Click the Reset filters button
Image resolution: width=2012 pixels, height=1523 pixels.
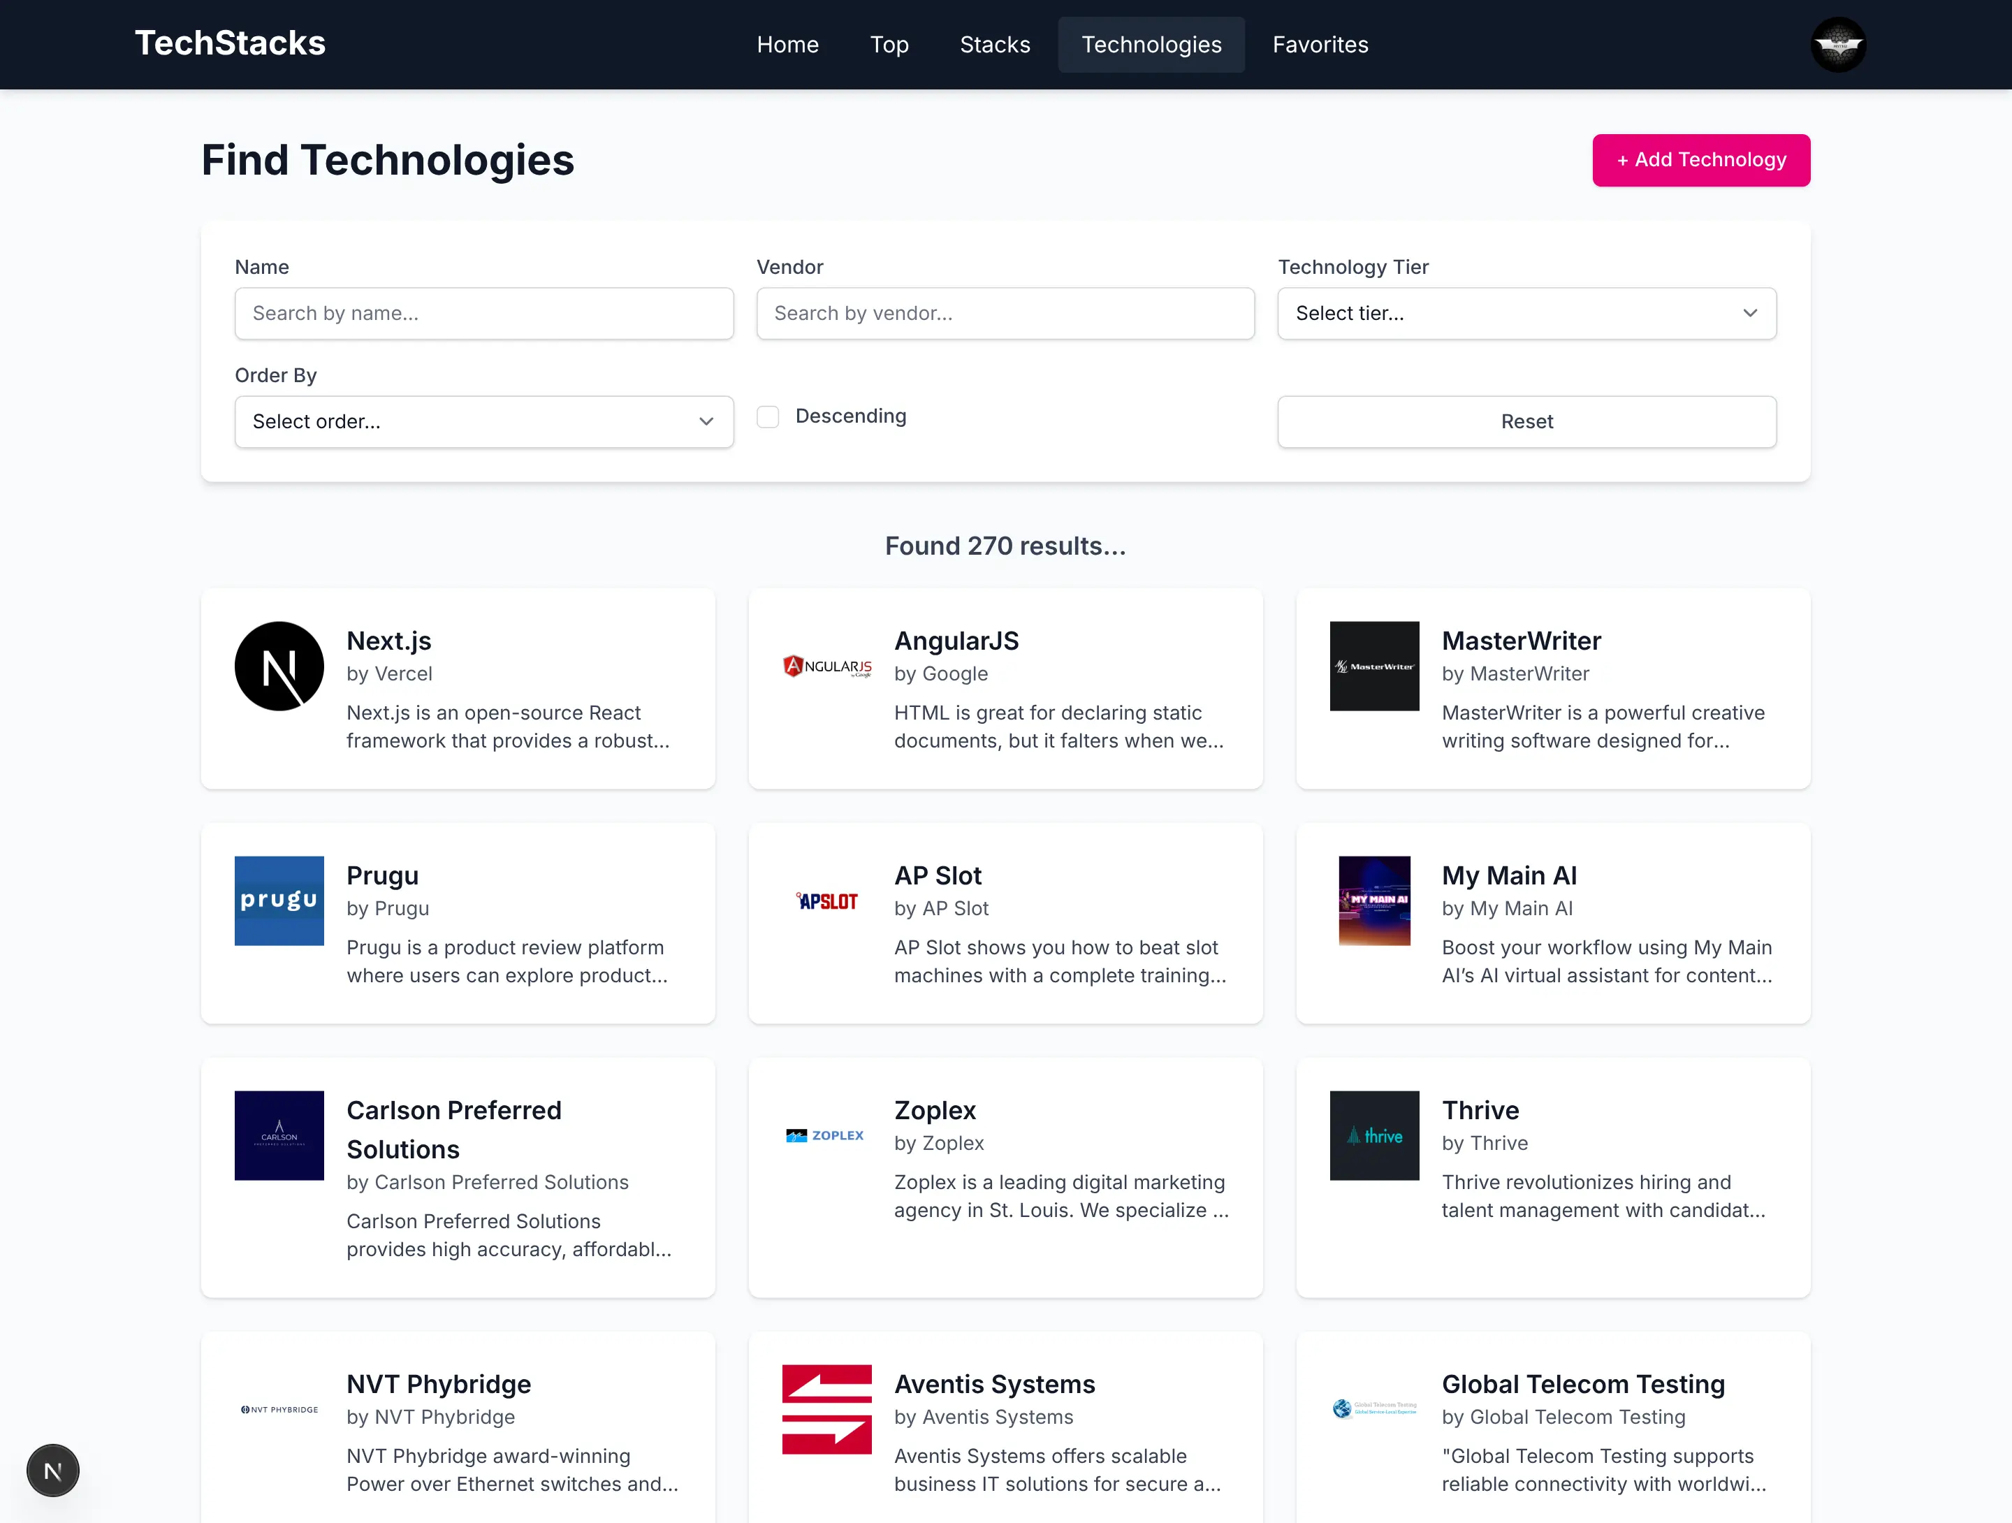(1526, 422)
